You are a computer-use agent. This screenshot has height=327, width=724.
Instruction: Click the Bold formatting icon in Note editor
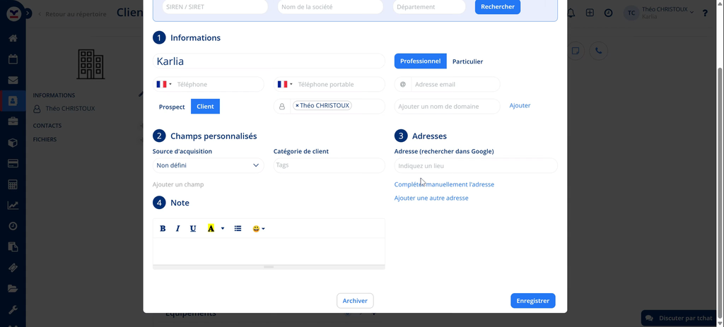[163, 229]
